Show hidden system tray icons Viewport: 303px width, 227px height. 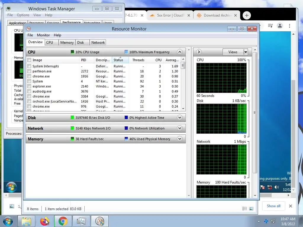point(259,221)
